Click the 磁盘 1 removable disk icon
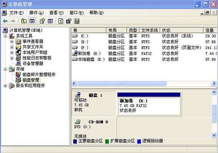Image resolution: width=218 pixels, height=153 pixels. coord(78,95)
